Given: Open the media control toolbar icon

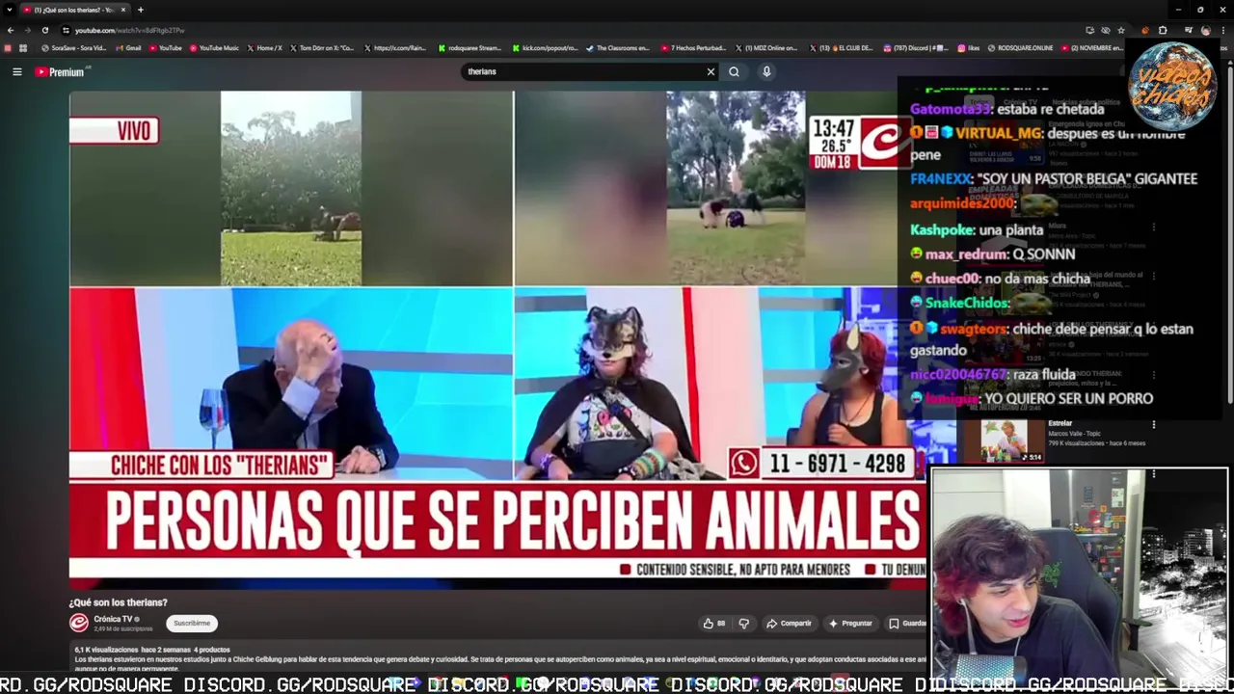Looking at the screenshot, I should [1189, 30].
